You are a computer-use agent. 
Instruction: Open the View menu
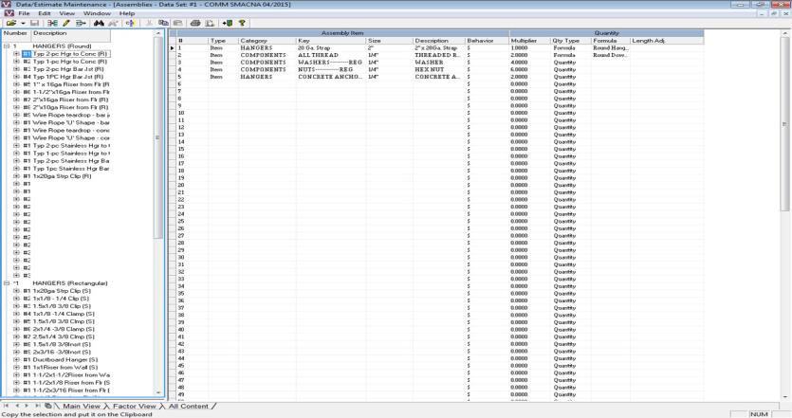click(x=66, y=13)
